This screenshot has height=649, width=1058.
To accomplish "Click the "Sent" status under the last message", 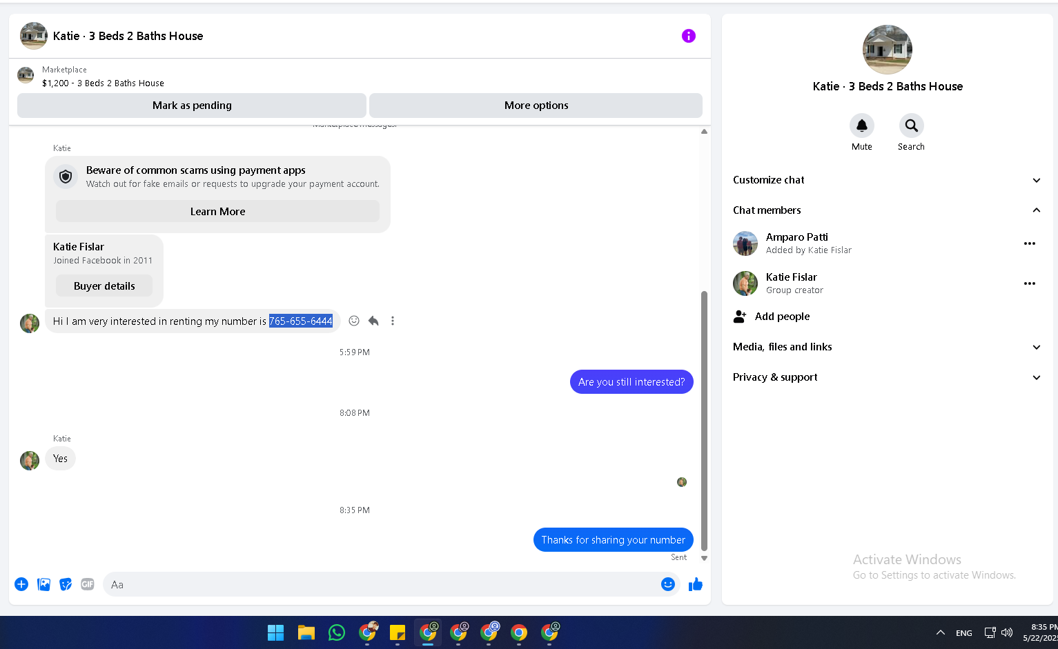I will (679, 557).
